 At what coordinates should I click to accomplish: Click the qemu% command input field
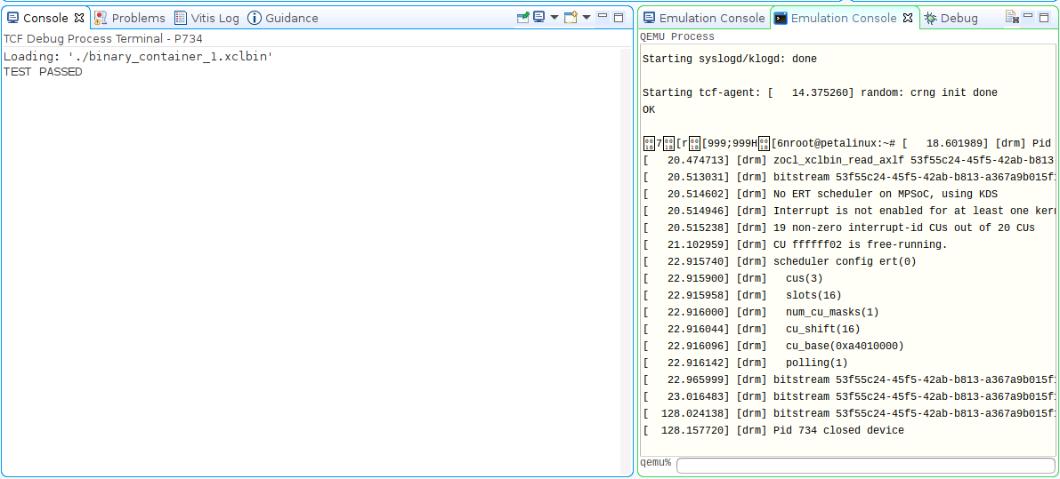coord(865,465)
